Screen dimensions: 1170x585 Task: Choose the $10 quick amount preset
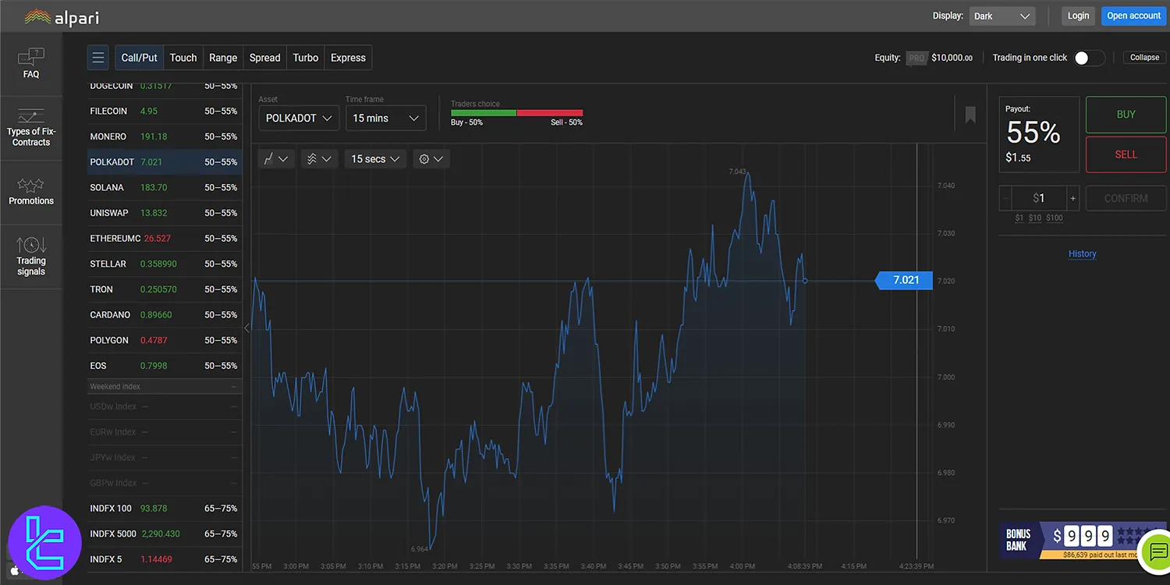1034,218
